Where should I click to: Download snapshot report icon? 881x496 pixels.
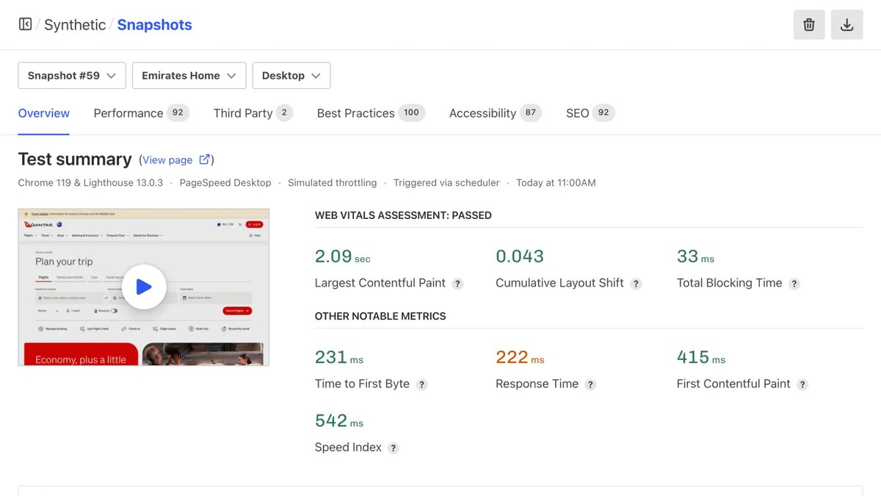click(x=846, y=25)
